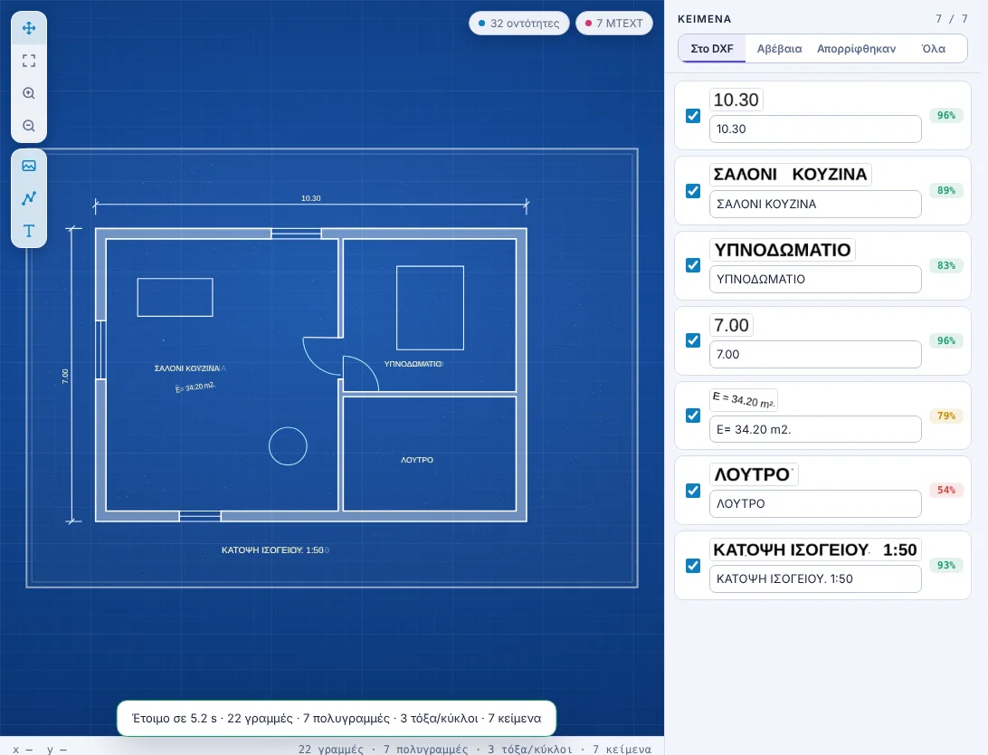Click the 54% confidence badge
This screenshot has width=988, height=755.
(945, 491)
